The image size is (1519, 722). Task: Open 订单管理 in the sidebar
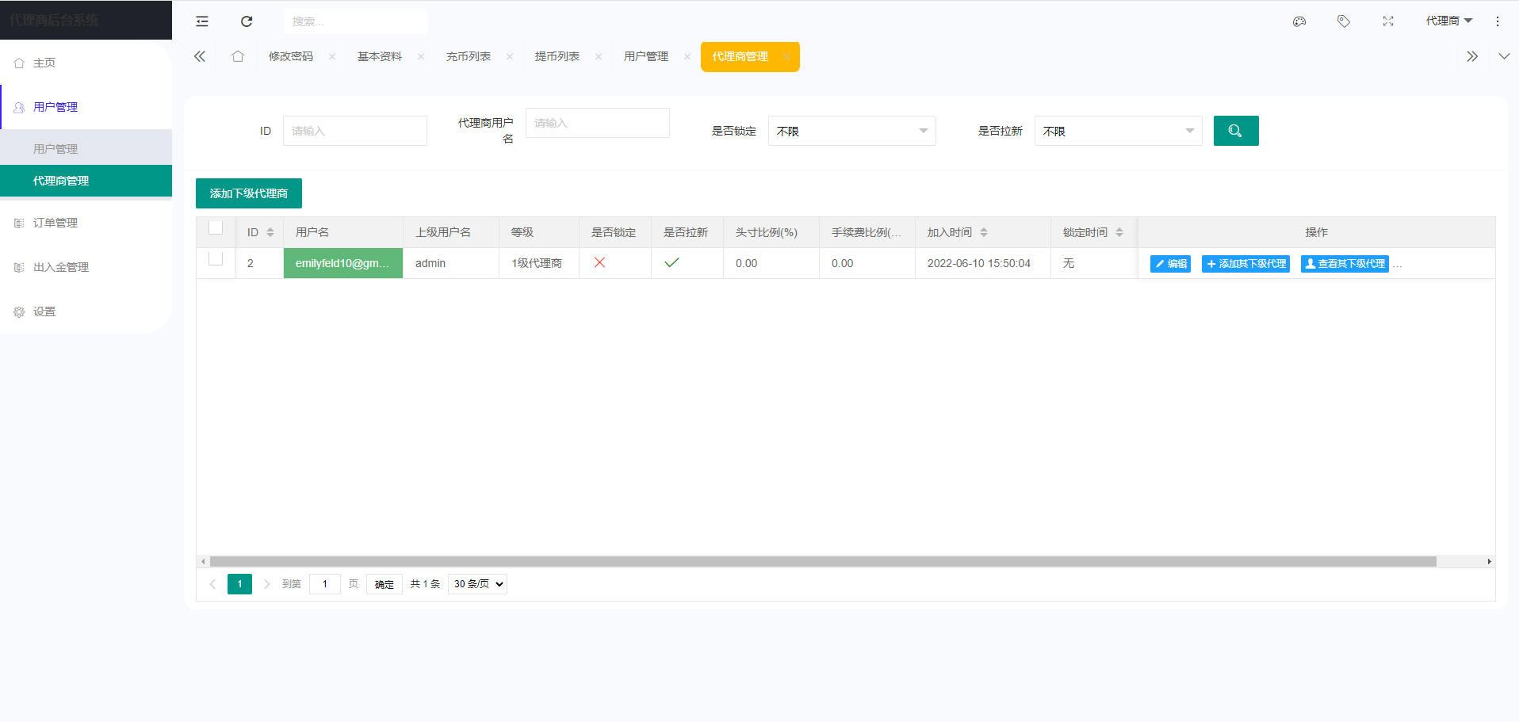click(x=55, y=223)
